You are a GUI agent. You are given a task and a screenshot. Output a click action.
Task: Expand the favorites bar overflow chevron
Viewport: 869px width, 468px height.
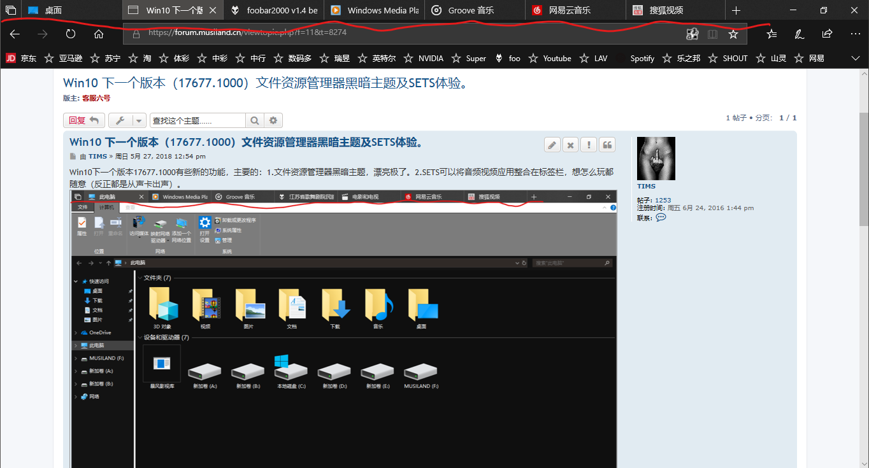point(856,58)
